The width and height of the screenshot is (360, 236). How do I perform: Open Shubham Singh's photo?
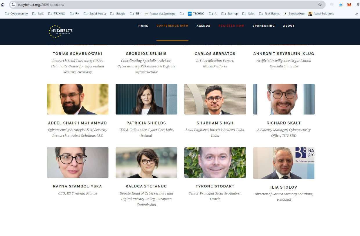[x=215, y=99]
